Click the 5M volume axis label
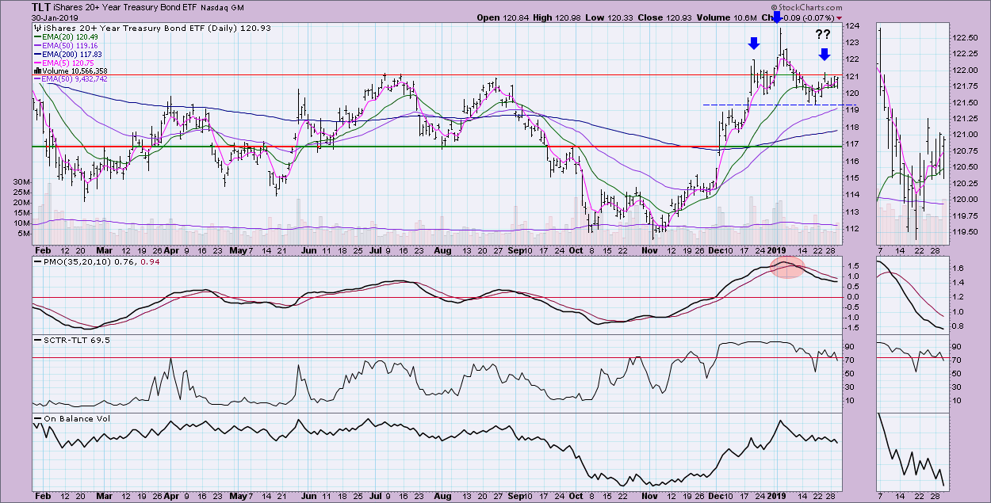991x503 pixels. [24, 234]
